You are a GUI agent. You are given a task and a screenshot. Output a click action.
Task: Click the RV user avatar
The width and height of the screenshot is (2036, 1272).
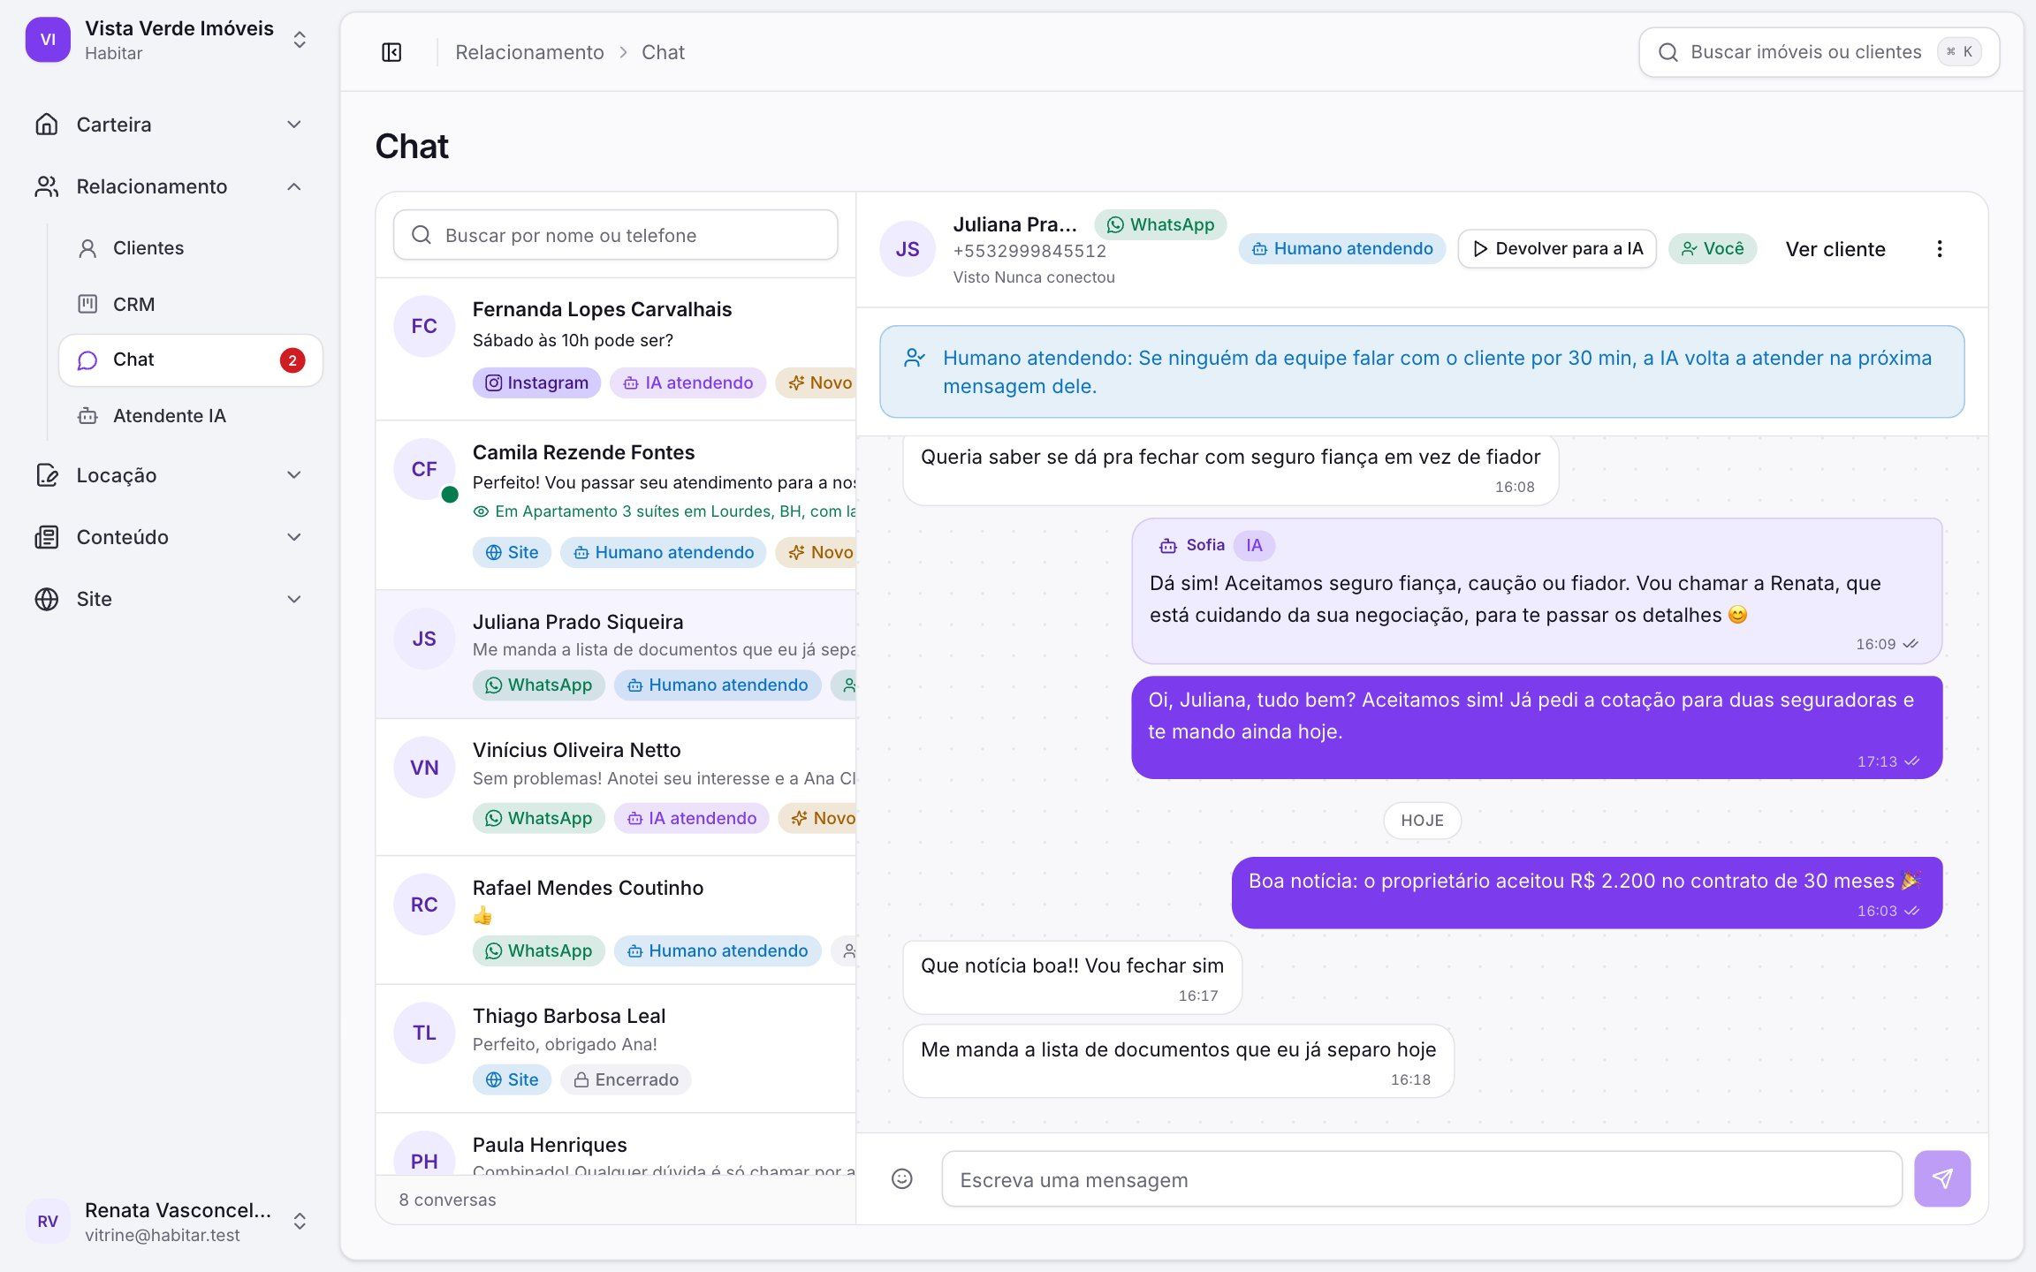pos(48,1221)
